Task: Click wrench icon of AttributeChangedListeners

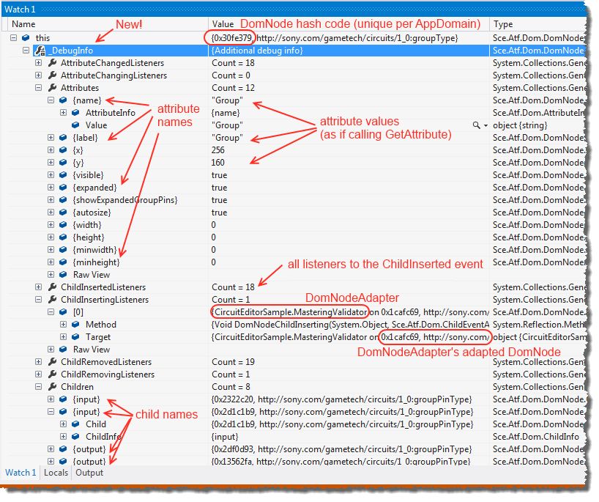Action: tap(52, 63)
